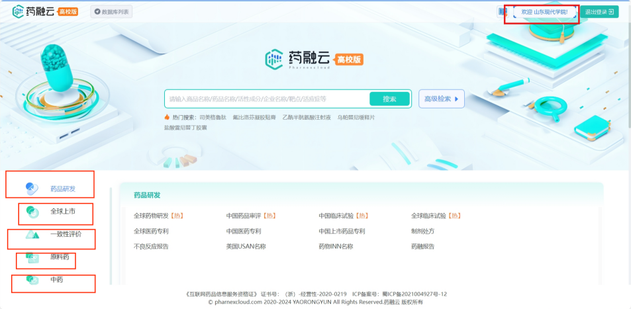631x309 pixels.
Task: Open 中国医药专利 database
Action: pyautogui.click(x=244, y=232)
